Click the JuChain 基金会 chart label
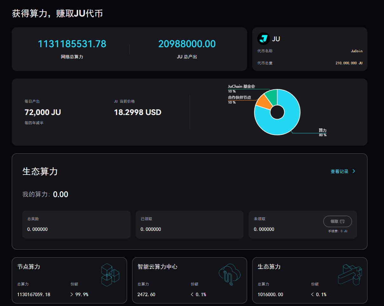The image size is (384, 306). [x=241, y=86]
